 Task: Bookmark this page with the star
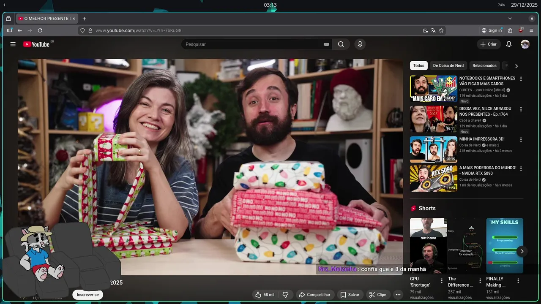tap(441, 30)
